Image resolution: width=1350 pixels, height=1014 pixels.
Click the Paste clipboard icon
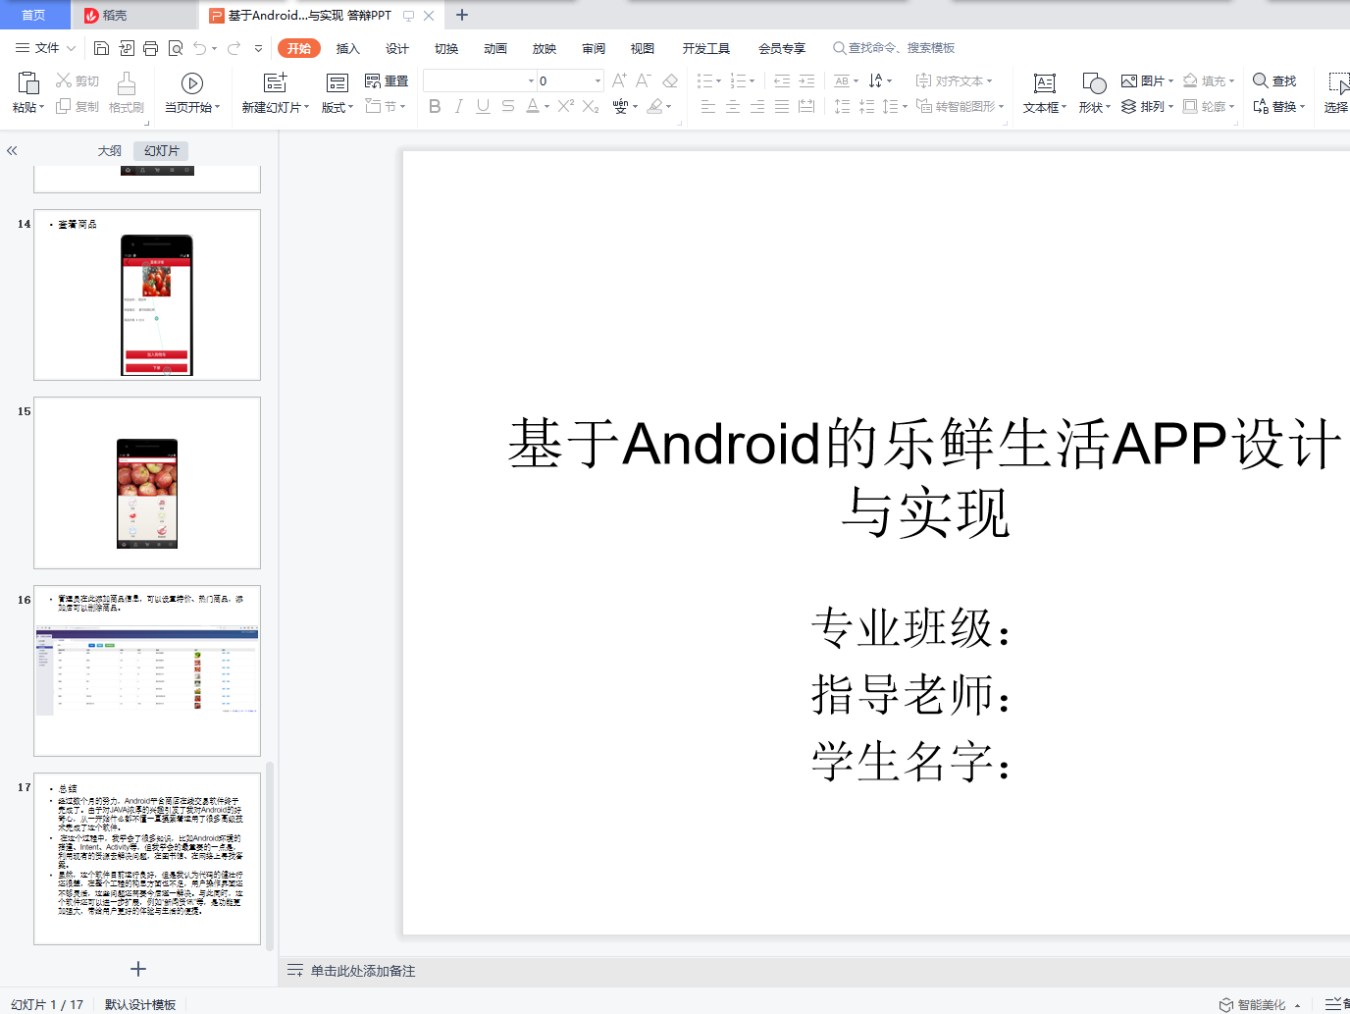tap(27, 83)
